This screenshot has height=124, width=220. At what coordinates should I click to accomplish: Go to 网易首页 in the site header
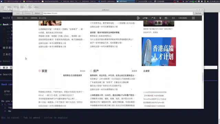pos(20,18)
